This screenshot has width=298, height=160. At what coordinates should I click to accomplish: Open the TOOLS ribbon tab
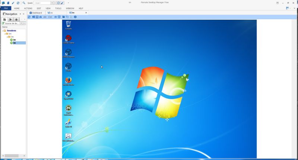[58, 8]
